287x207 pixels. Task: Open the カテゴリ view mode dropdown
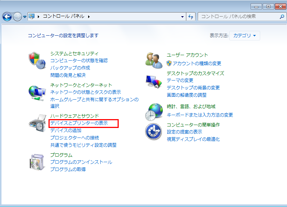click(245, 36)
